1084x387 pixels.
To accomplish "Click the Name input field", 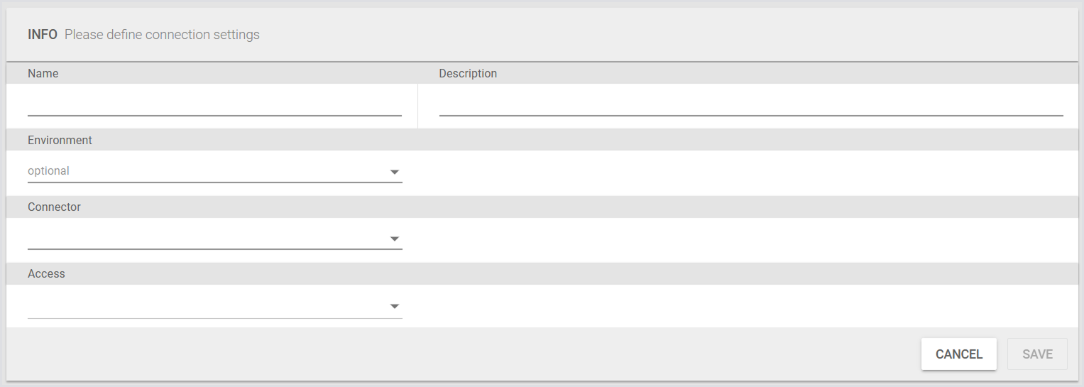I will 214,104.
